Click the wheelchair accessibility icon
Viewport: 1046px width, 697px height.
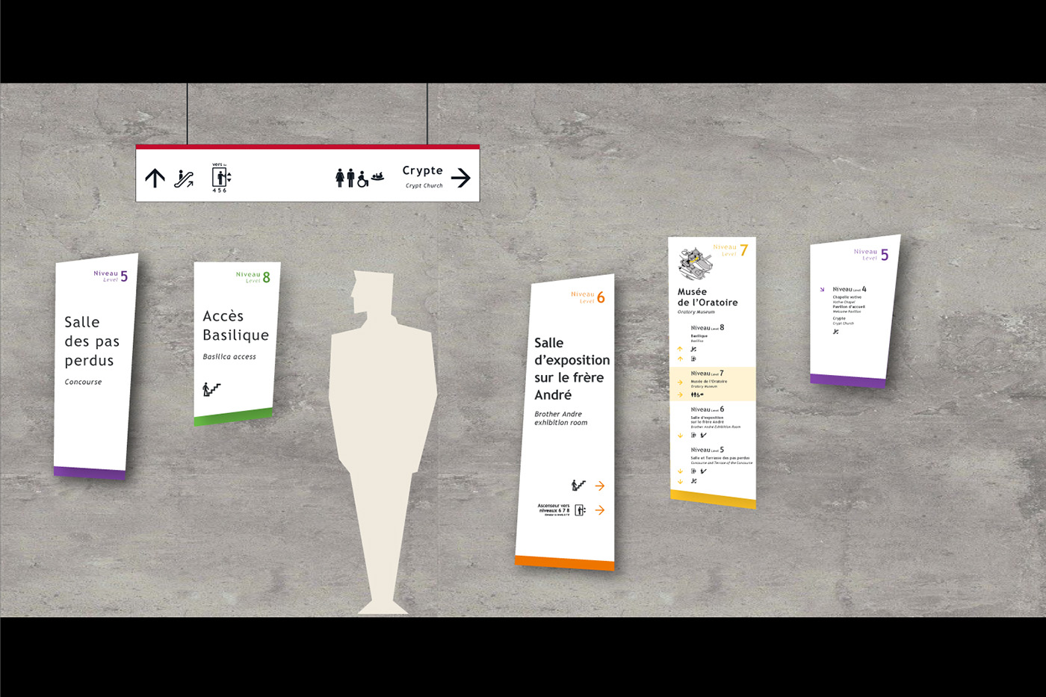click(362, 179)
